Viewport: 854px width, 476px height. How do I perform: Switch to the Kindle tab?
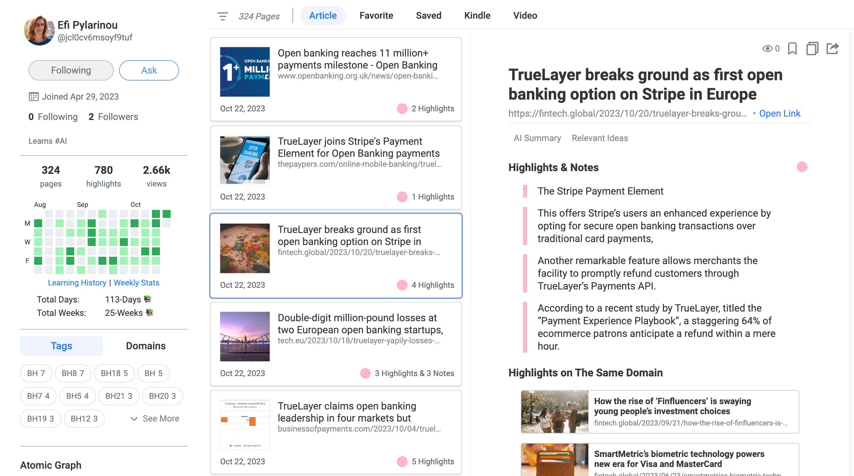(477, 16)
